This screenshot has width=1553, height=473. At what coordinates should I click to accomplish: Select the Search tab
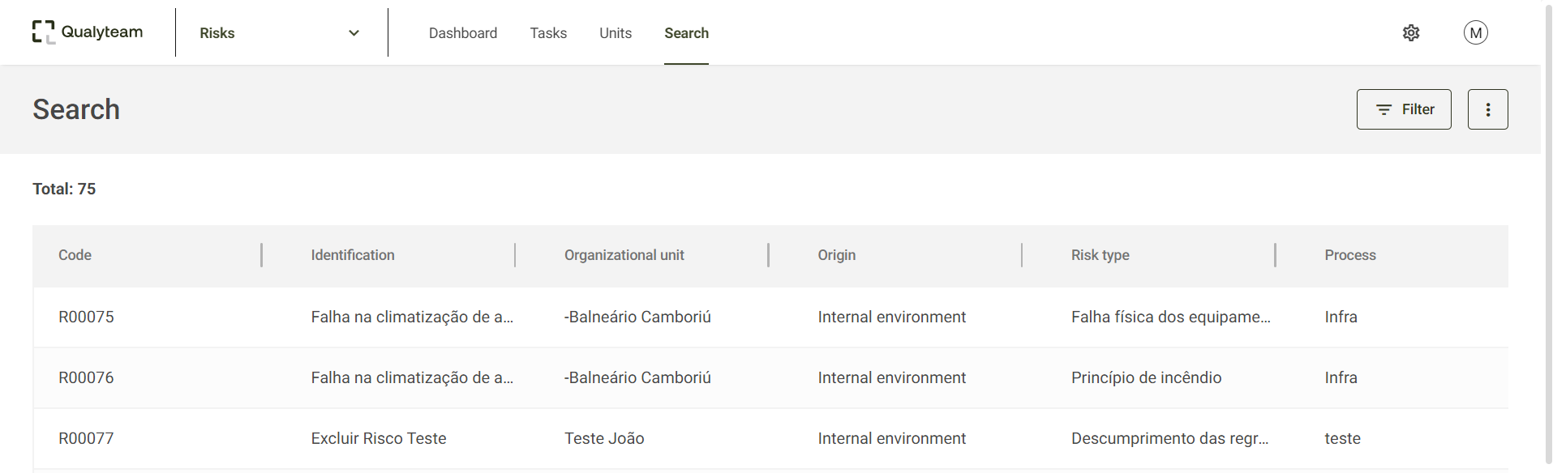pos(686,33)
